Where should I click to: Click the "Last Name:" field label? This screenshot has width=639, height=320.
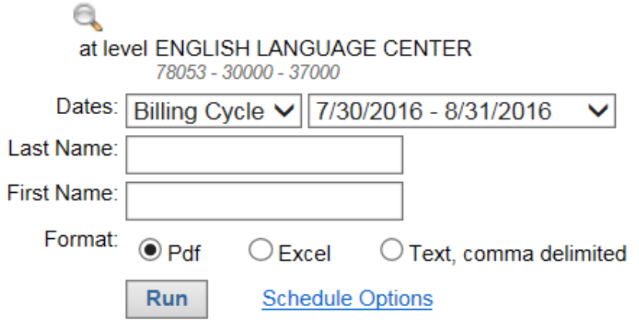[62, 148]
